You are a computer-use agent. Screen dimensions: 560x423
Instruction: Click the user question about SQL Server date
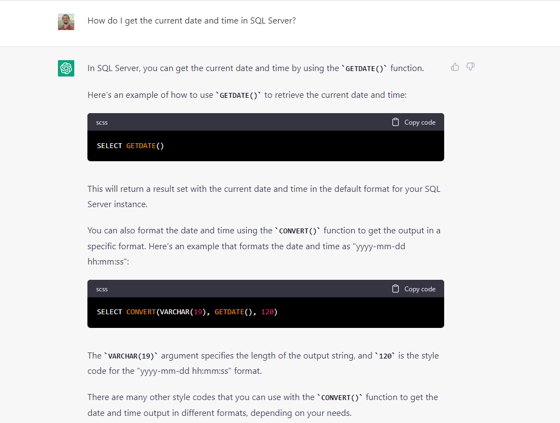coord(192,21)
